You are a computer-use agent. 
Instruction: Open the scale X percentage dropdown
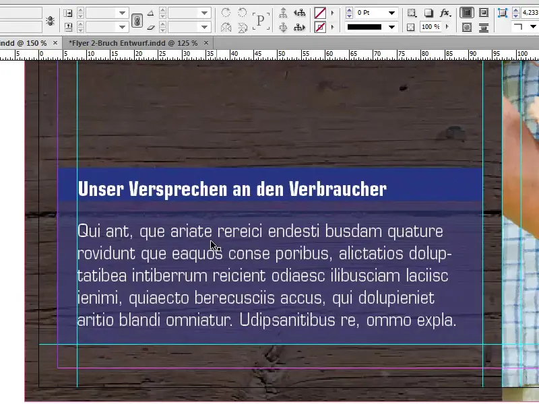click(x=122, y=13)
